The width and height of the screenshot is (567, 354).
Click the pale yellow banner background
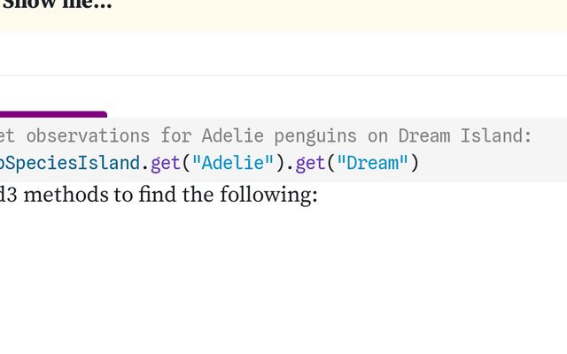(x=354, y=13)
